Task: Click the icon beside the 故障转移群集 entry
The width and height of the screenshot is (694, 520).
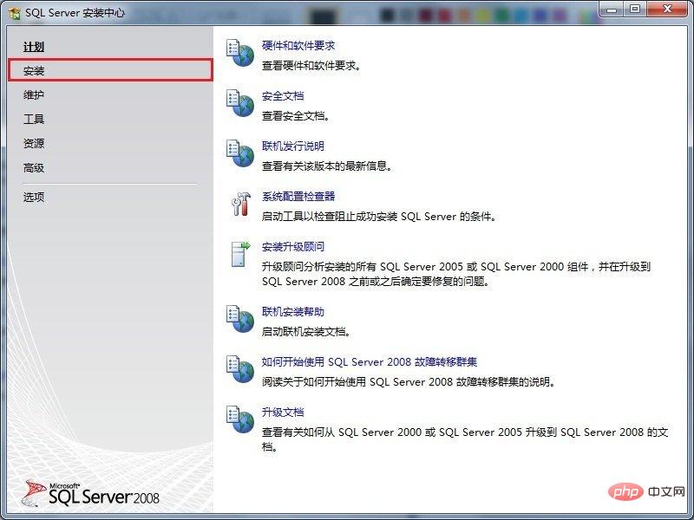Action: coord(239,369)
